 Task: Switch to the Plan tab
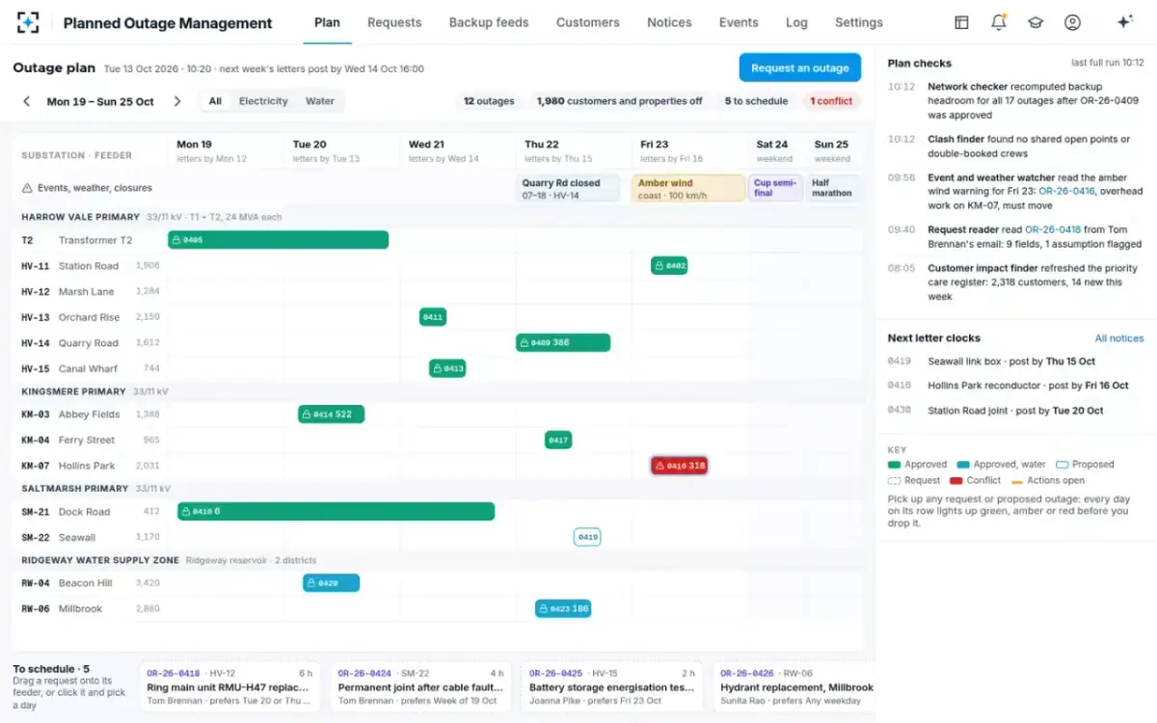point(327,22)
